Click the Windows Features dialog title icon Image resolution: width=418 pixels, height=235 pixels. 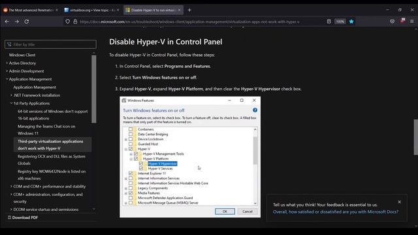pos(124,101)
